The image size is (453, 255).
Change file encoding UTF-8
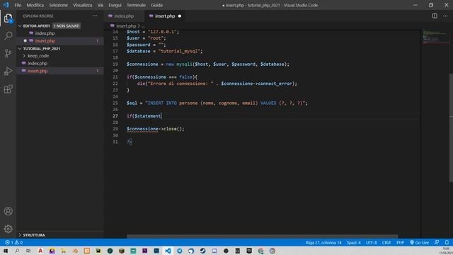[x=371, y=242]
